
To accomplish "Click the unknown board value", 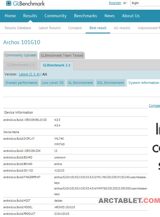I will pyautogui.click(x=60, y=158).
